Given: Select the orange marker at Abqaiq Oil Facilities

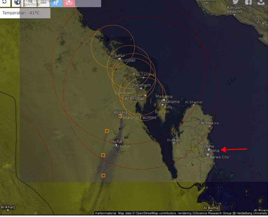Looking at the screenshot, I should (x=120, y=116).
